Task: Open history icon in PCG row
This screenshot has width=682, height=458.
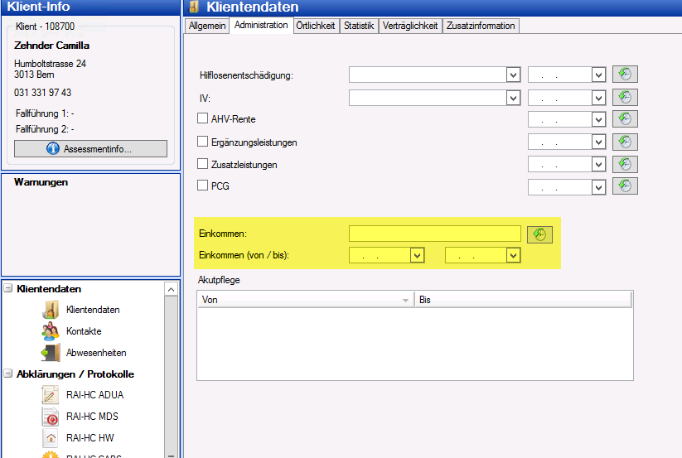Action: [x=625, y=186]
